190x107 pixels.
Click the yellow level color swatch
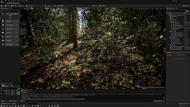click(x=19, y=94)
